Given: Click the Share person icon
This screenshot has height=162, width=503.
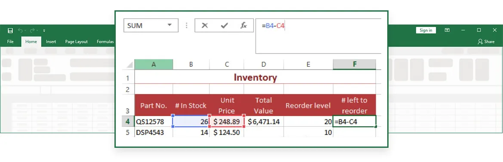Looking at the screenshot, I should [x=480, y=42].
